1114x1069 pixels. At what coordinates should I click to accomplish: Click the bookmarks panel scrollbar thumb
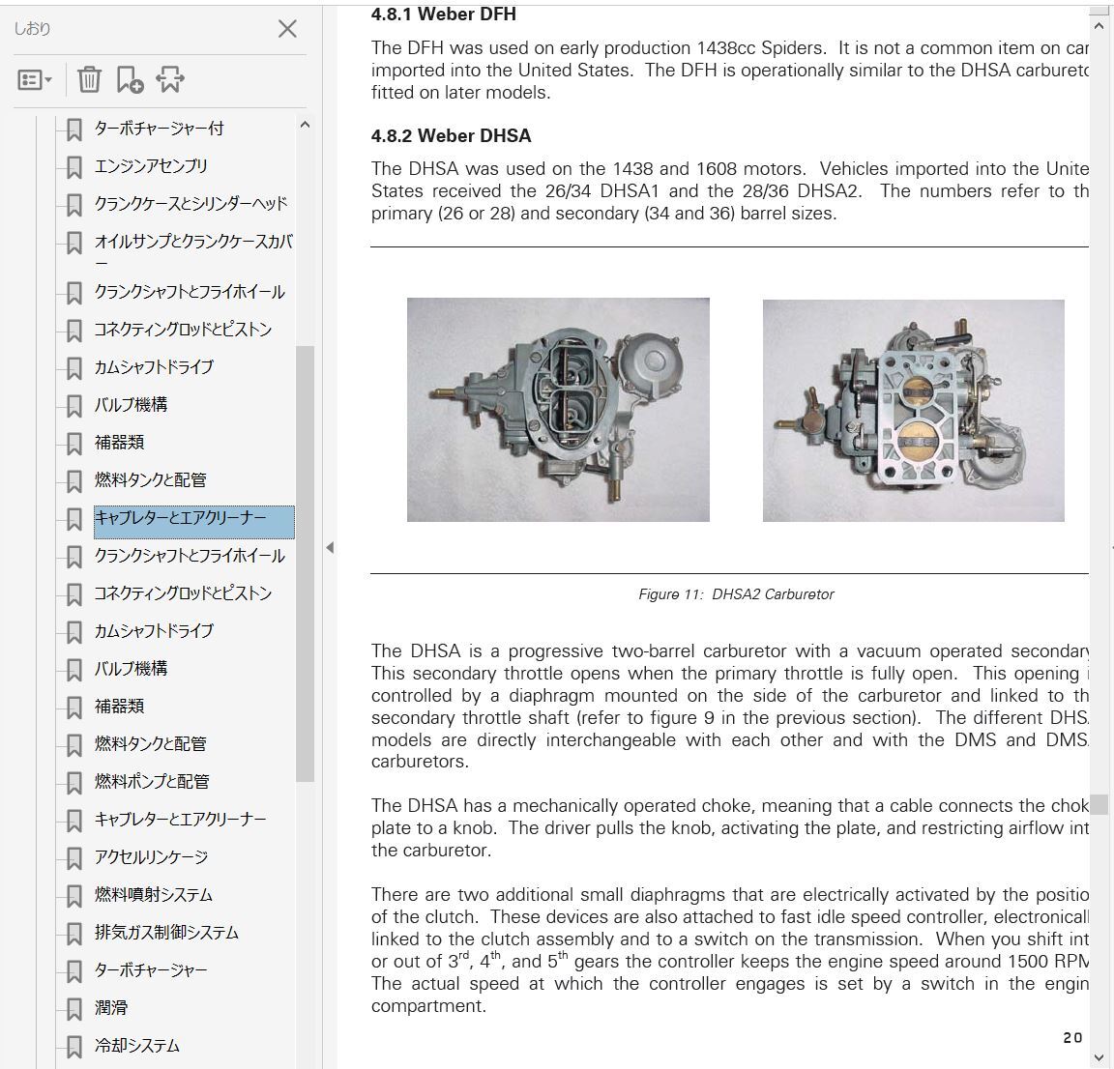[305, 563]
